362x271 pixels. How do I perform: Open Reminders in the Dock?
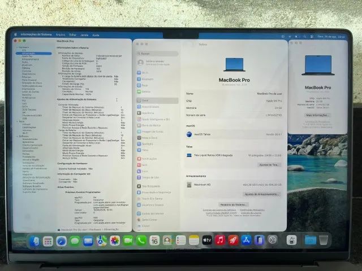(181, 241)
